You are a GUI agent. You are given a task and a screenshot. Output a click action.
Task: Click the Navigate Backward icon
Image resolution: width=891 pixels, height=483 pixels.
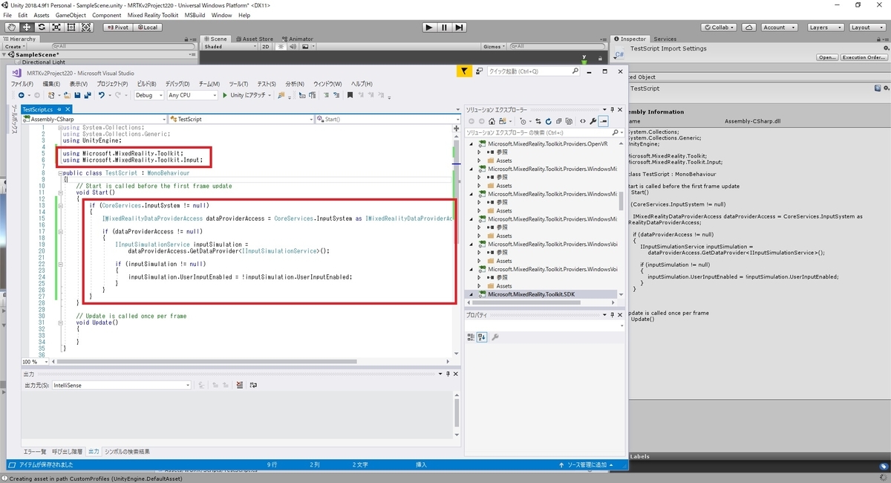[21, 95]
